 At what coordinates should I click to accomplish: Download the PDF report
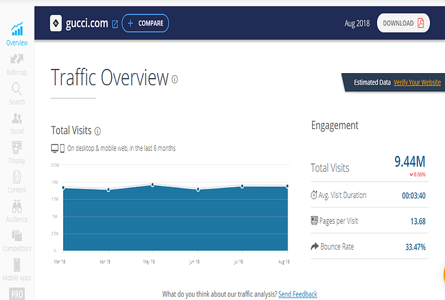point(403,23)
